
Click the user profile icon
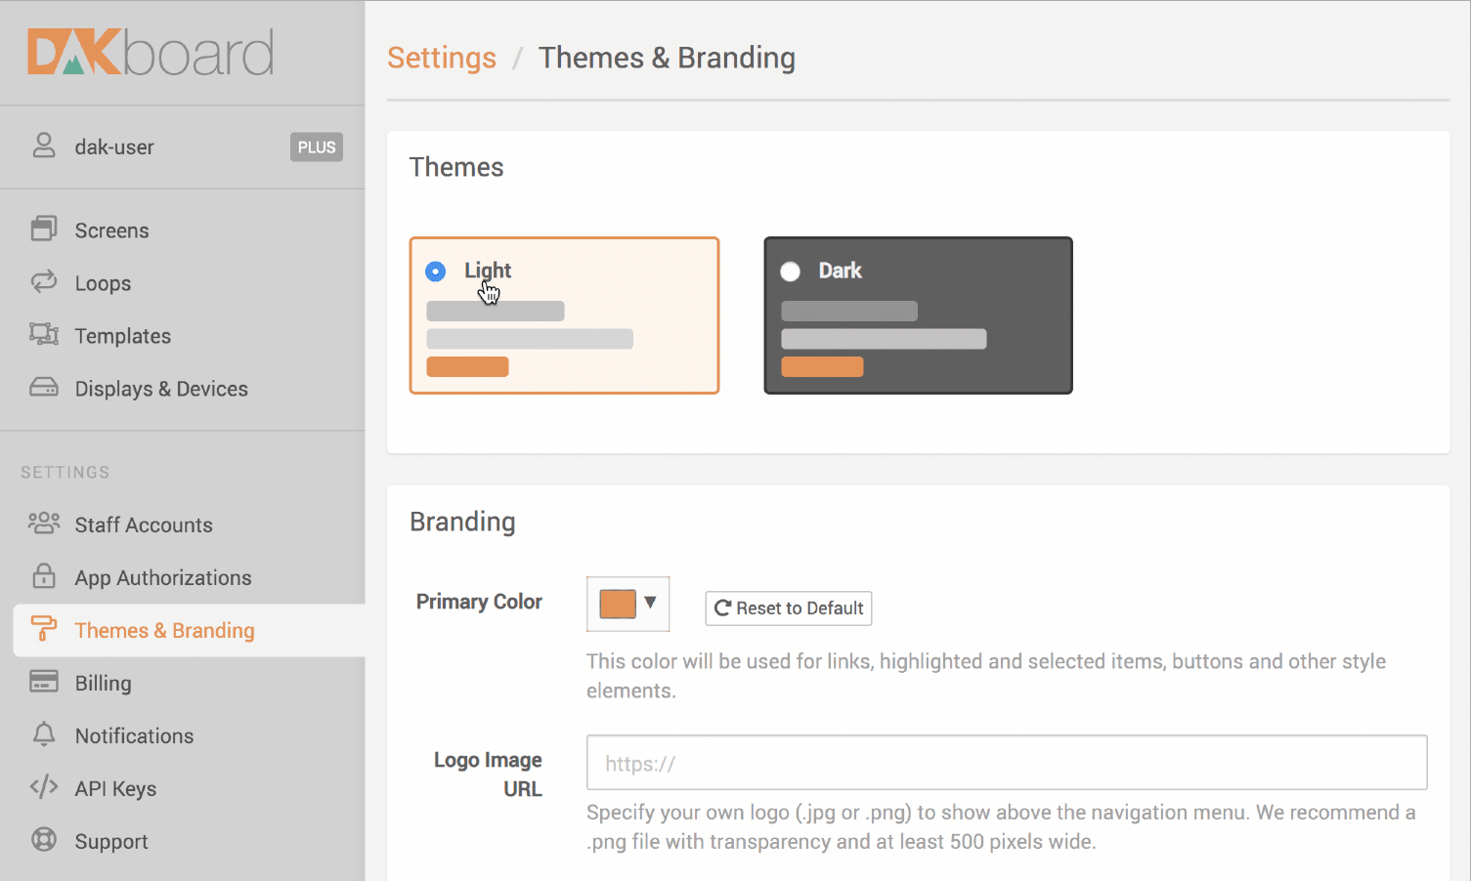click(44, 147)
